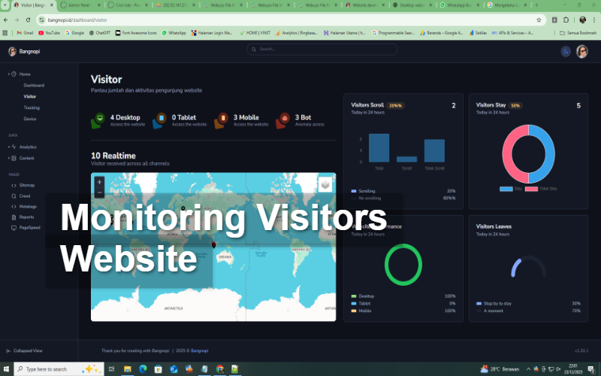601x376 pixels.
Task: Click the Desktop visitors monitor icon
Action: pyautogui.click(x=98, y=120)
